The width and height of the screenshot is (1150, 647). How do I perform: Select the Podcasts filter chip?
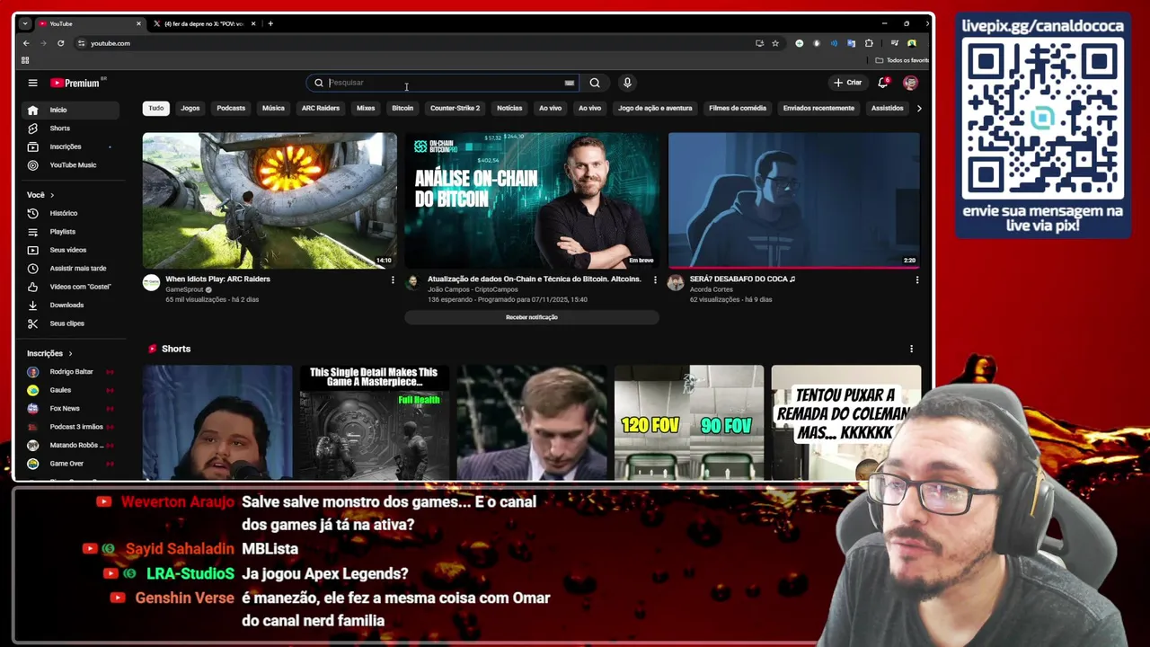click(x=231, y=108)
